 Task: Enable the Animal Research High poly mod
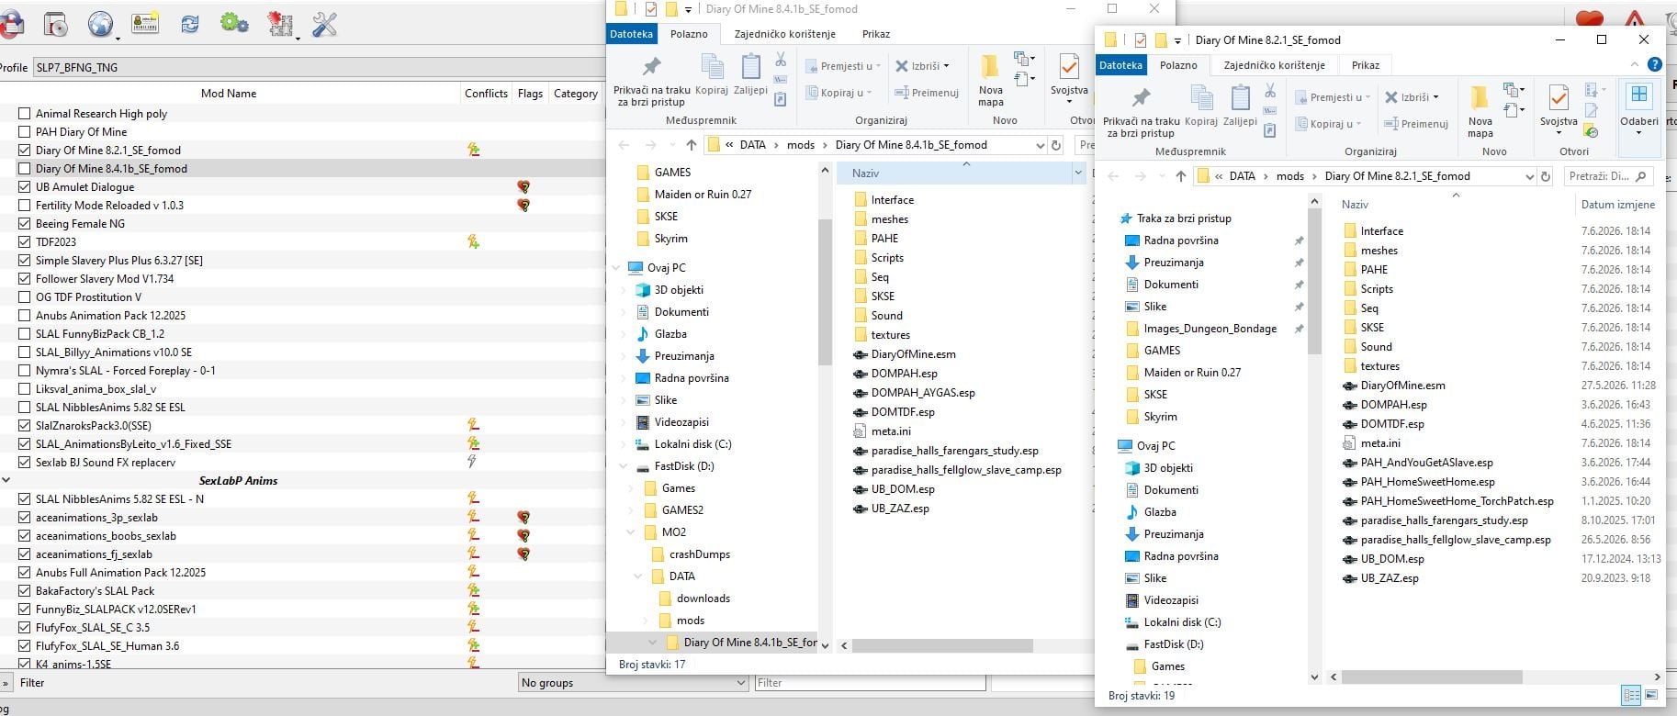click(x=25, y=114)
